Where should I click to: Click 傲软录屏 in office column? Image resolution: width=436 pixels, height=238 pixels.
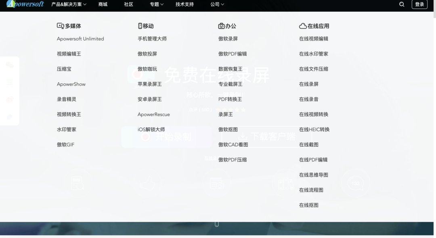tap(228, 39)
